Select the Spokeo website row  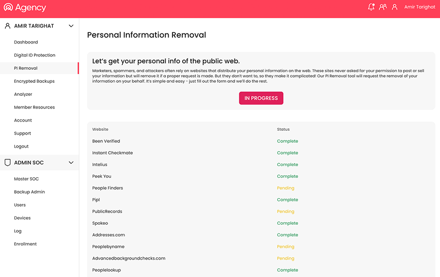100,223
